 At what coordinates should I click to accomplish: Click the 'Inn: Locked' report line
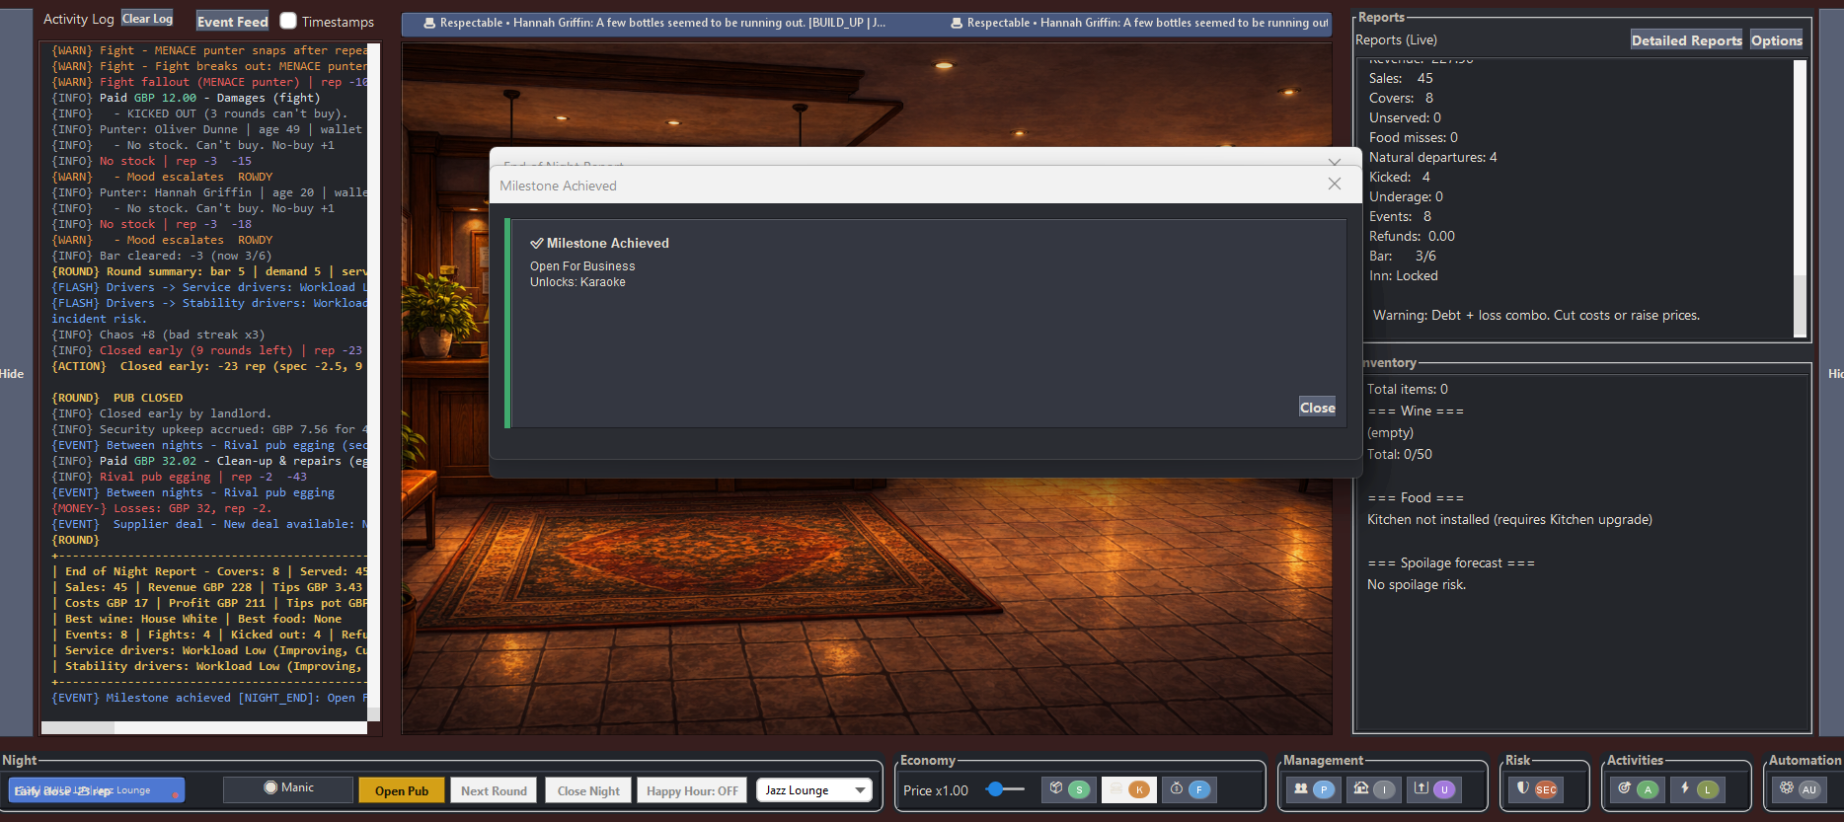point(1403,275)
